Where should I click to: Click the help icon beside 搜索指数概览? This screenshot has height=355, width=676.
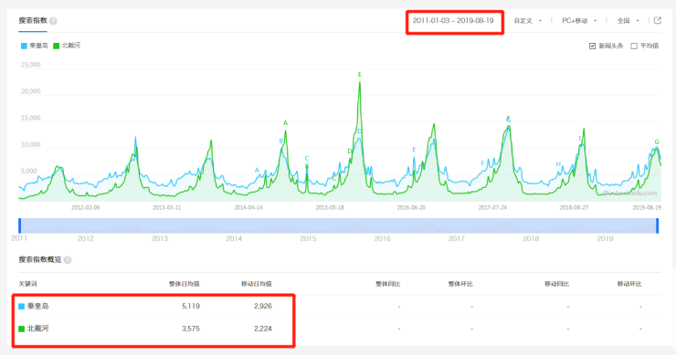[x=68, y=260]
